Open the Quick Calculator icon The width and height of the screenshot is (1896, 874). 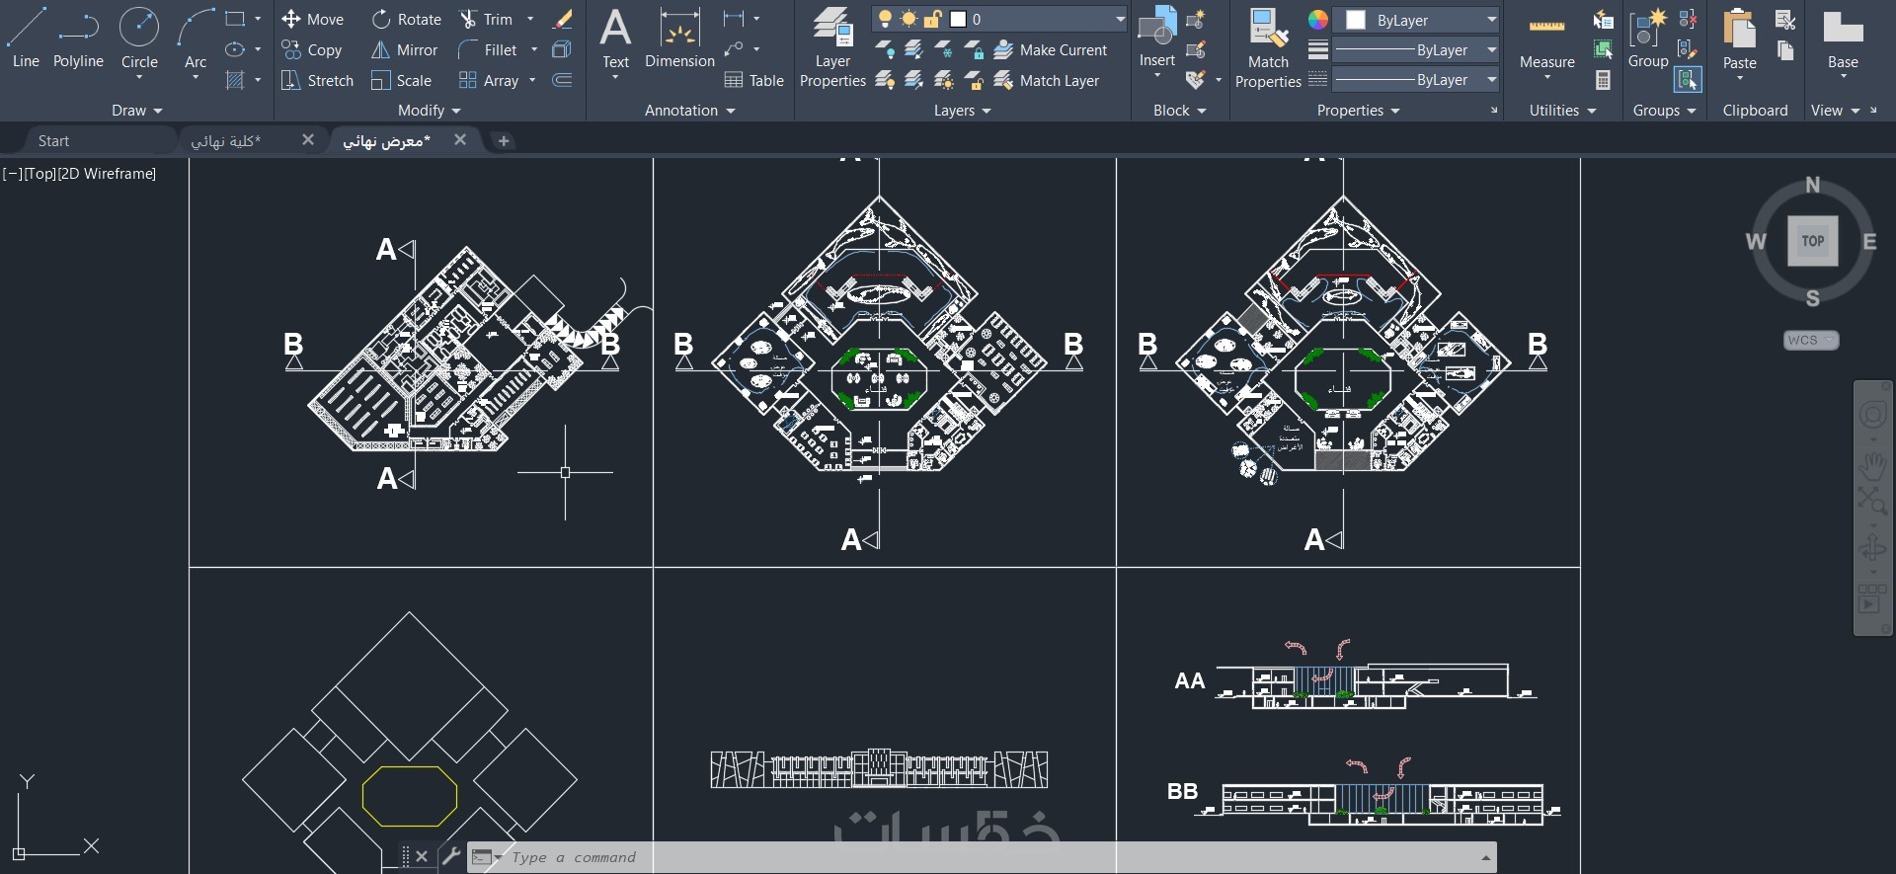click(1604, 80)
